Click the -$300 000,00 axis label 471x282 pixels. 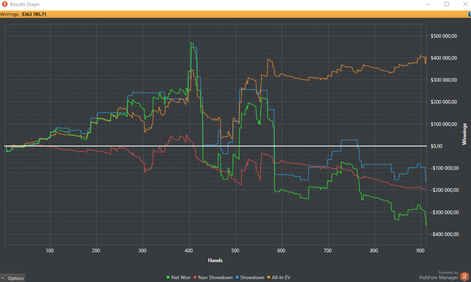coord(444,212)
